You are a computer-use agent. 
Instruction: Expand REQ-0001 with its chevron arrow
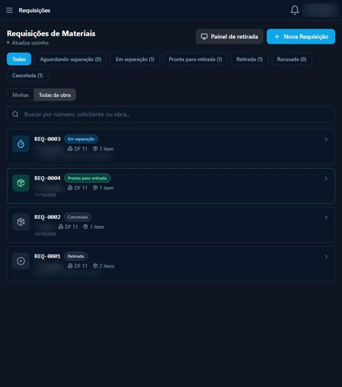tap(326, 257)
